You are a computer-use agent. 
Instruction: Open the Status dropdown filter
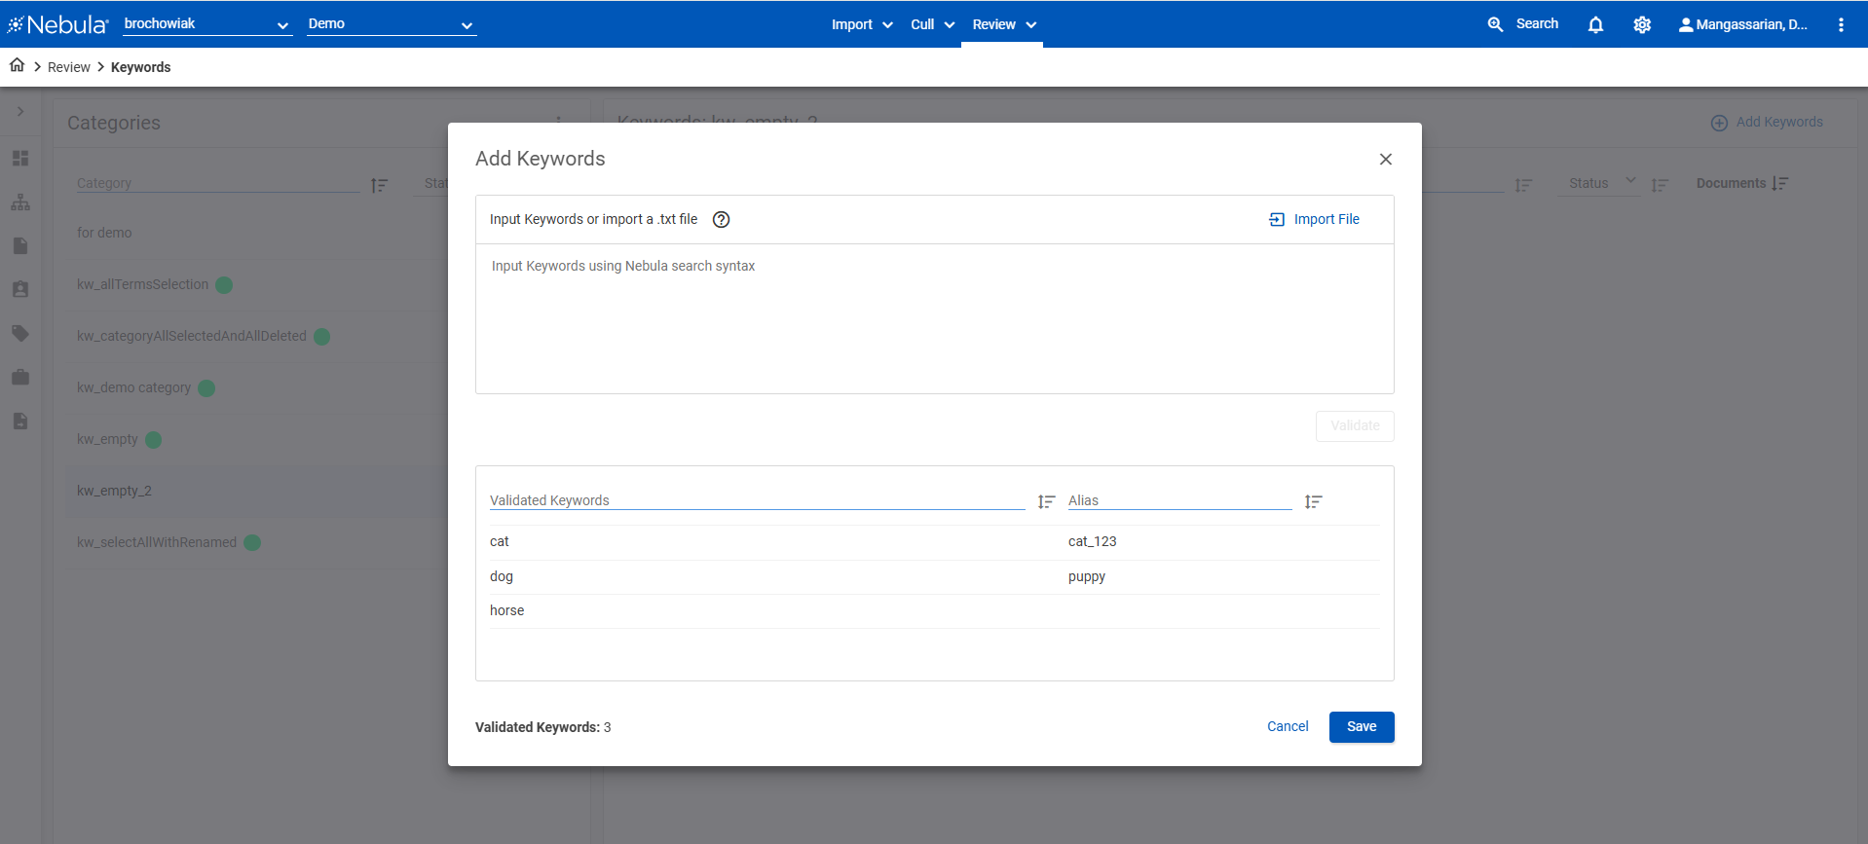(1598, 183)
